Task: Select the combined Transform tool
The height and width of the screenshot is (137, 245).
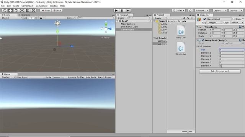Action: pyautogui.click(x=33, y=10)
